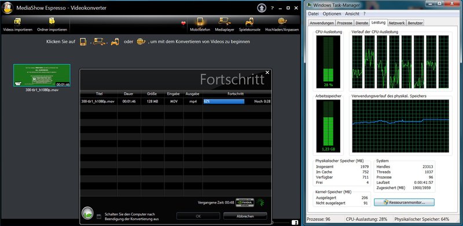Click the Abbrechen button

[245, 216]
